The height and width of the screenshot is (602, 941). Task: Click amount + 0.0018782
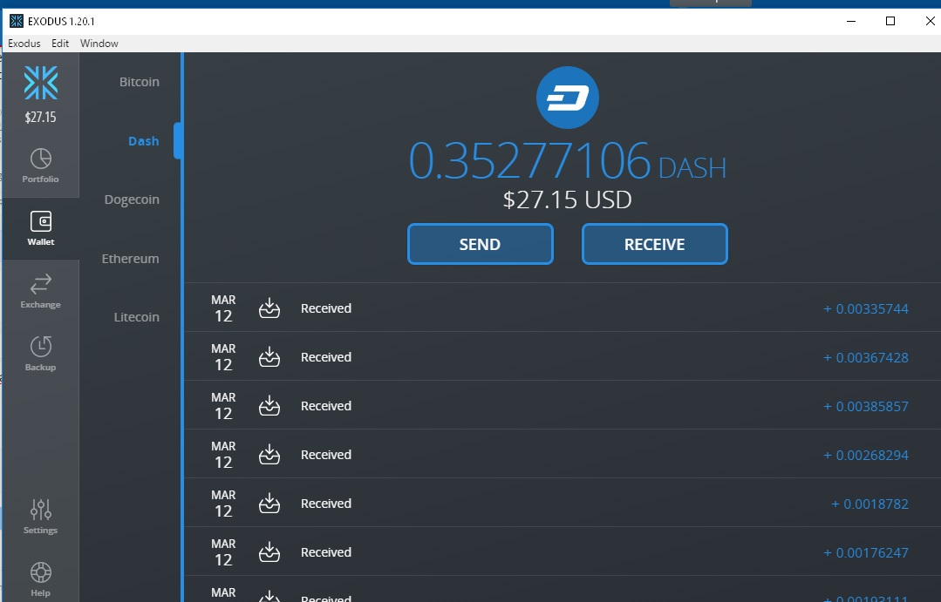pos(869,504)
